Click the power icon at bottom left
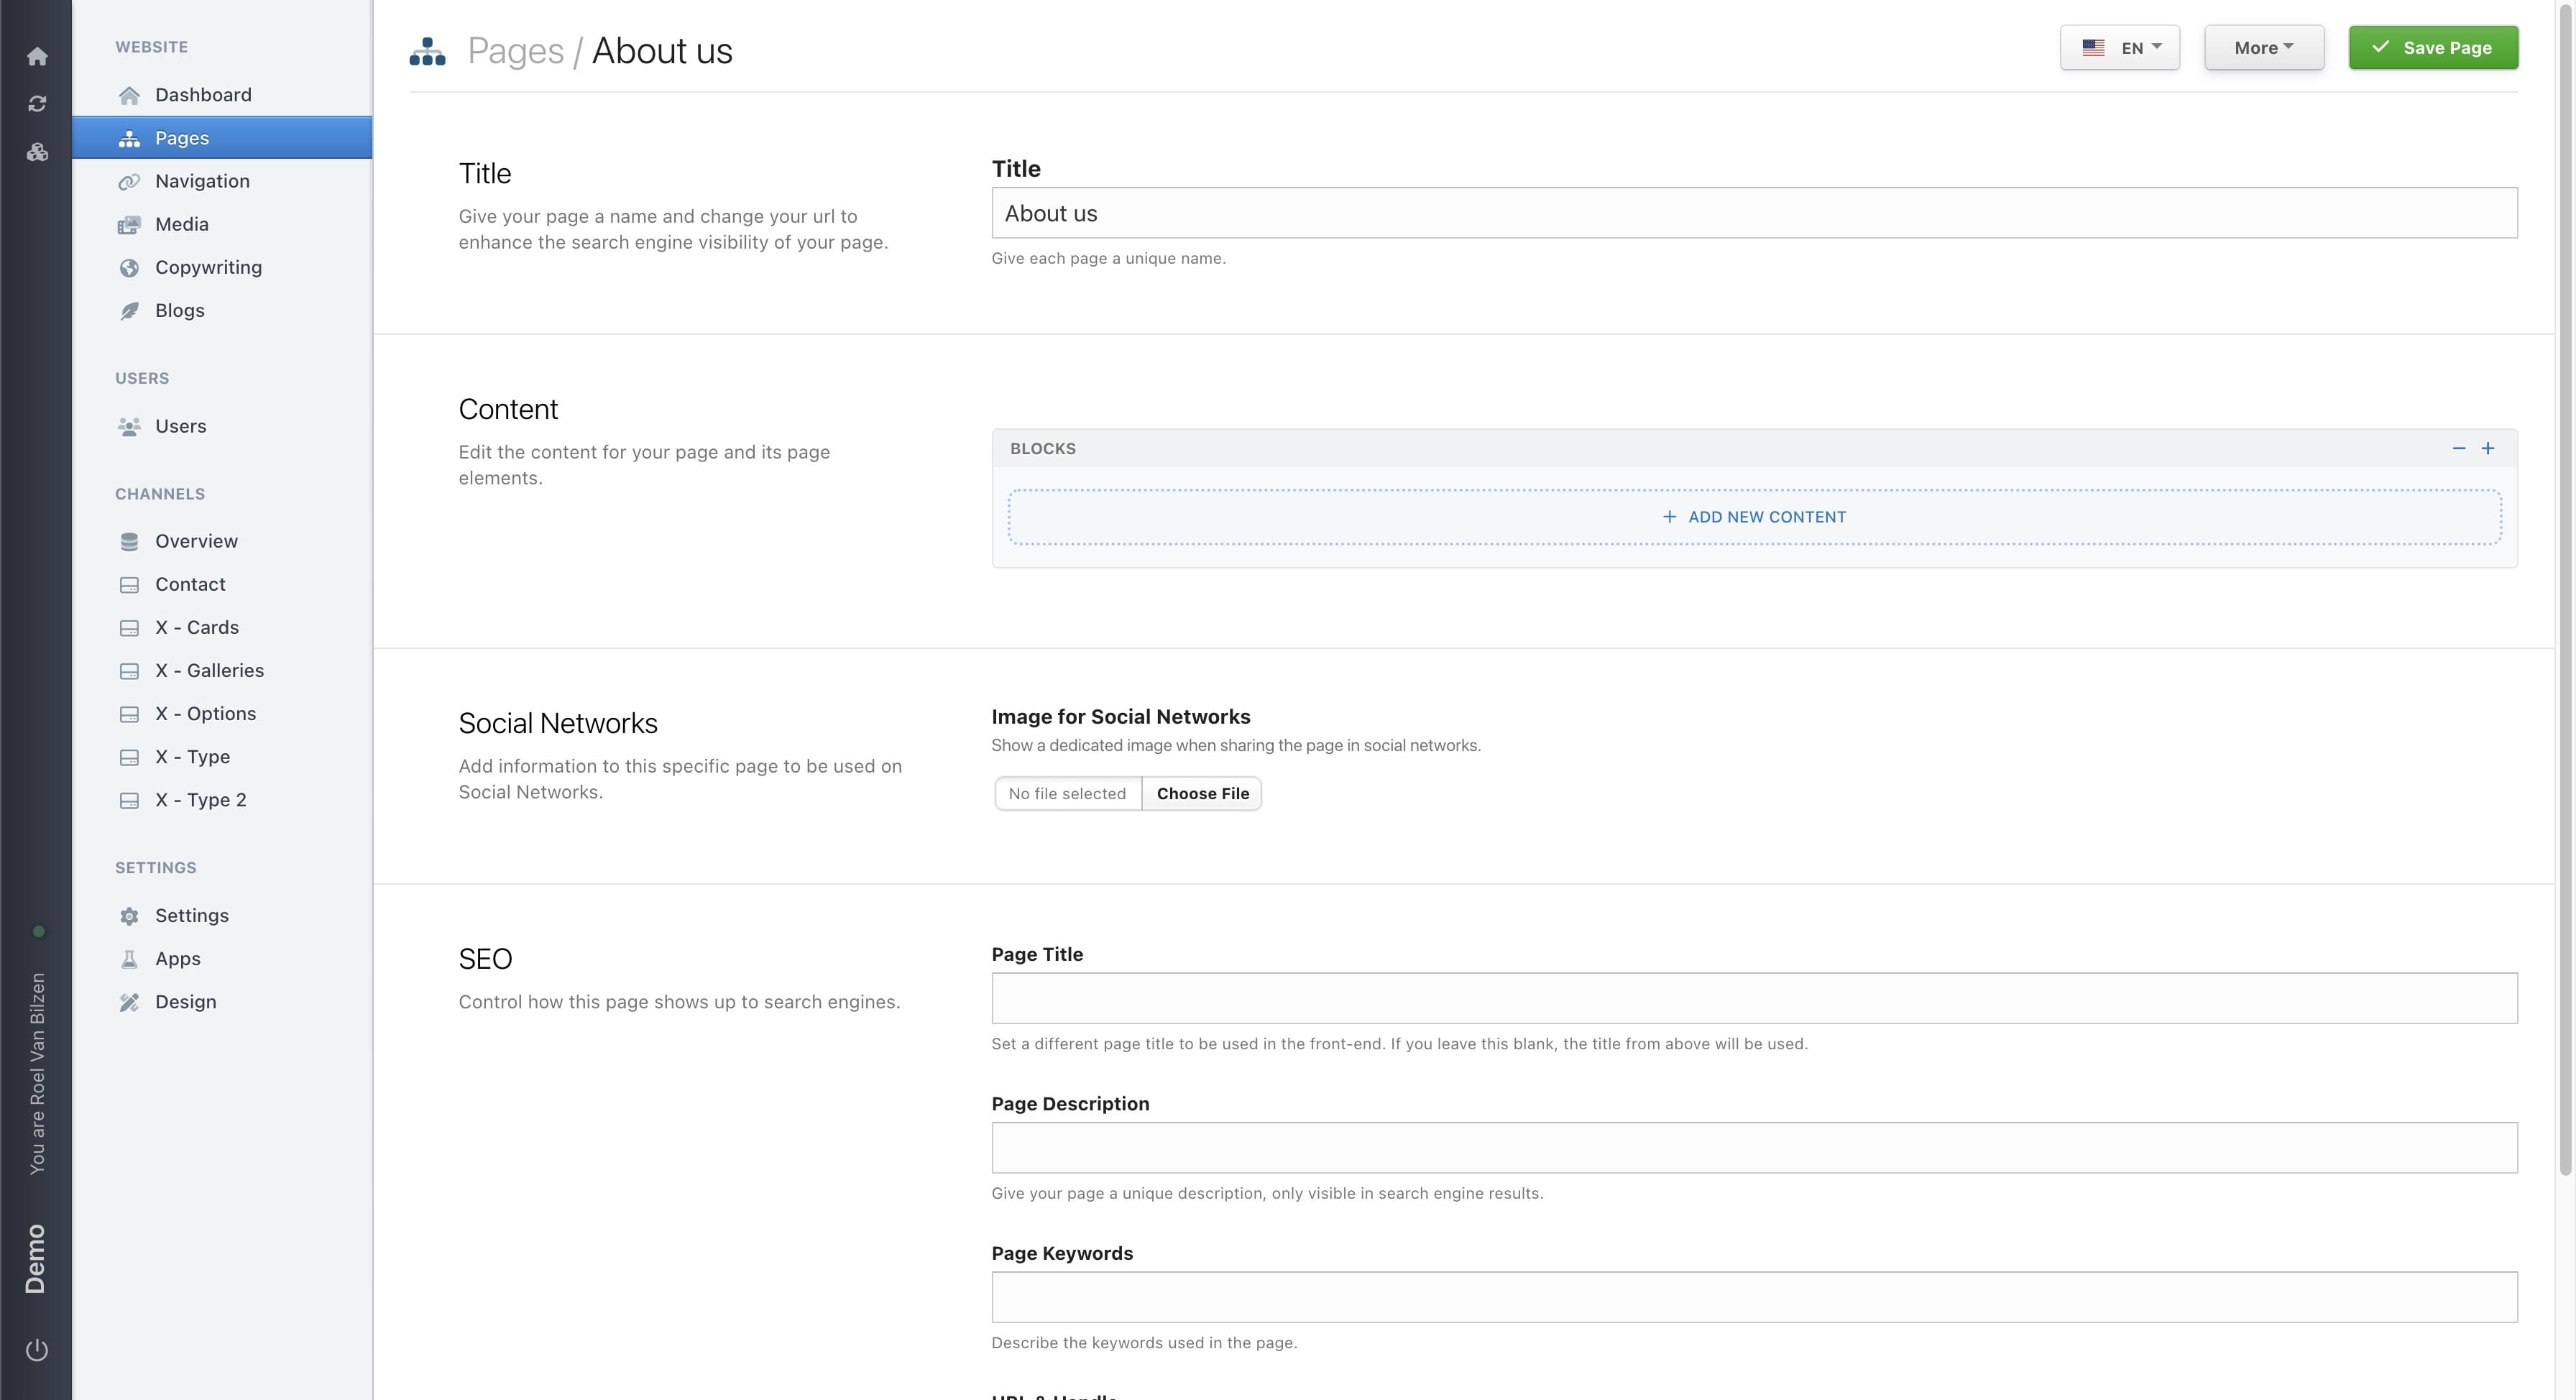This screenshot has width=2576, height=1400. [37, 1348]
